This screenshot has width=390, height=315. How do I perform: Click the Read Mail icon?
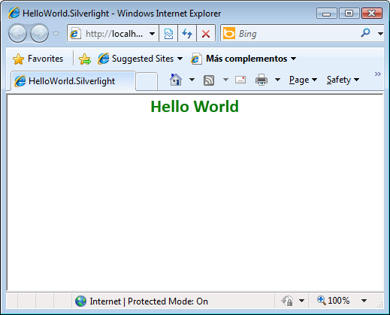tap(240, 80)
